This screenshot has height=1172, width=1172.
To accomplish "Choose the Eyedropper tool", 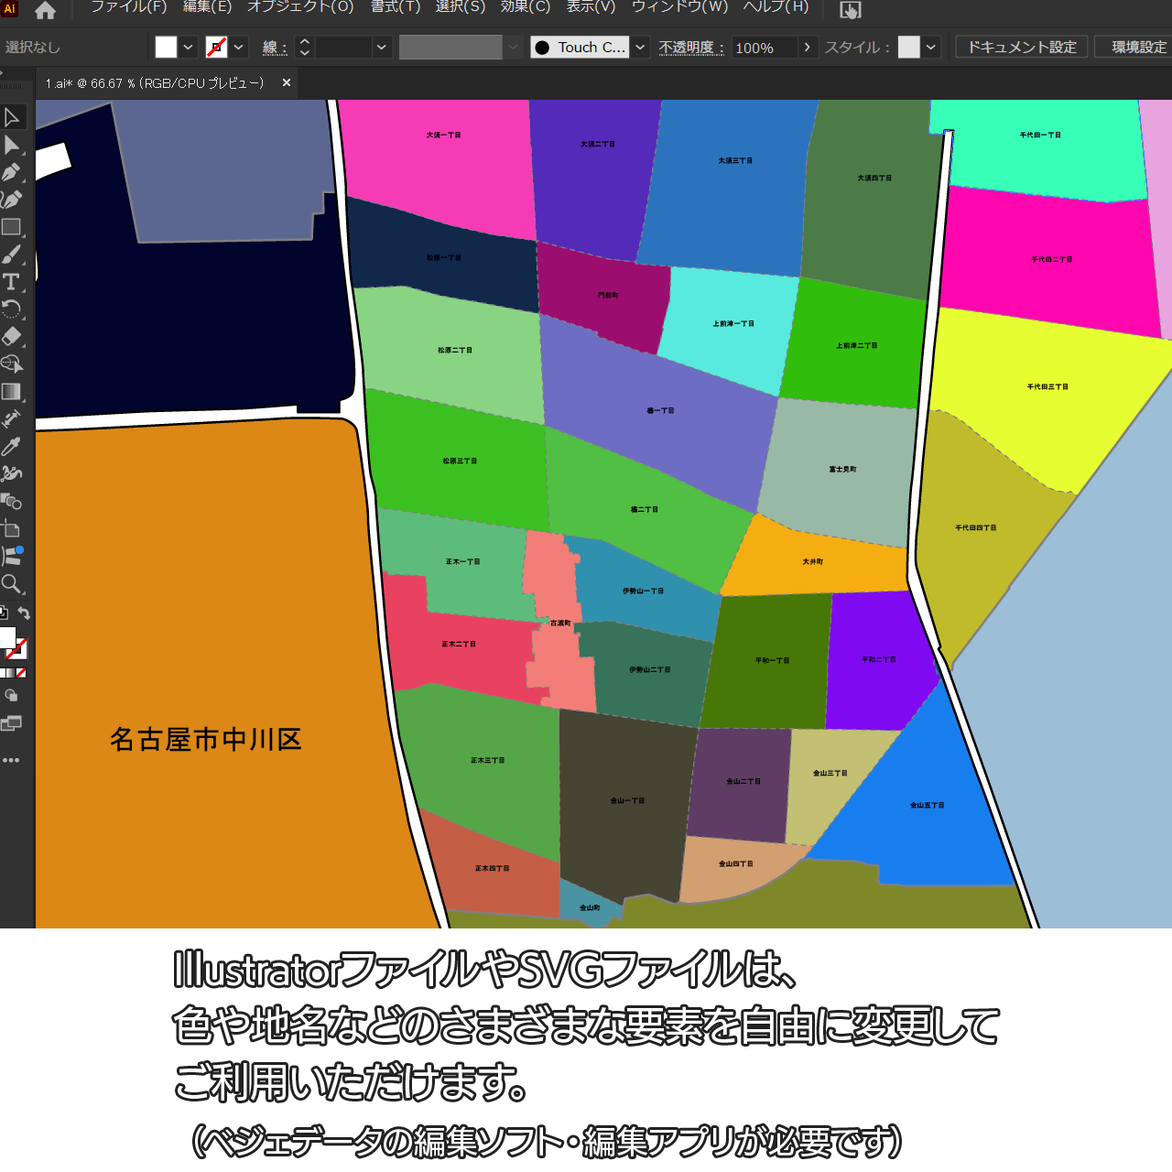I will [x=11, y=447].
